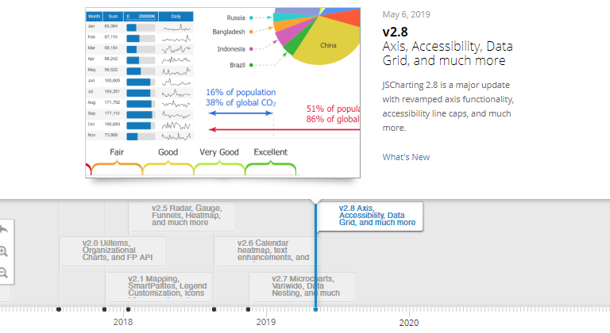Screen dimensions: 610x333
Task: Click the blue v2.8 marker dot on axis
Action: pos(315,309)
